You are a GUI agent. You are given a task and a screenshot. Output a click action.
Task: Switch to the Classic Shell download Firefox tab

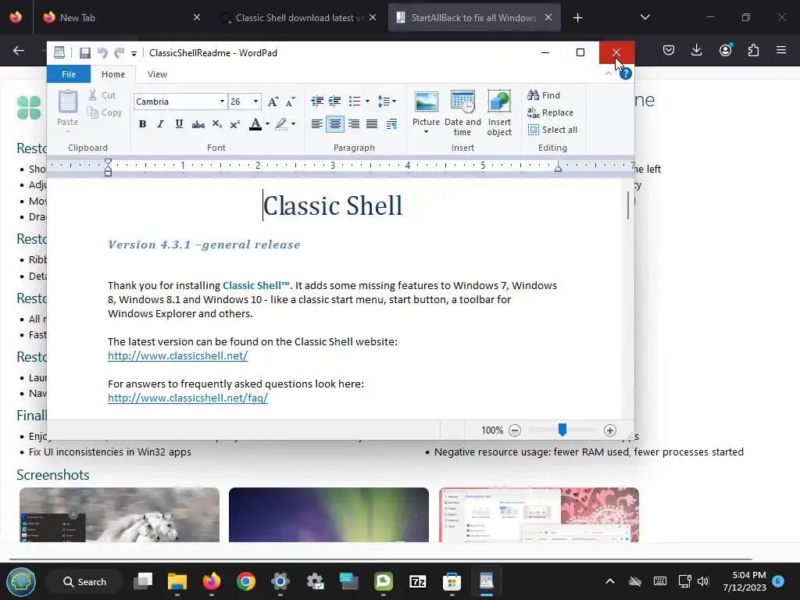(x=300, y=17)
